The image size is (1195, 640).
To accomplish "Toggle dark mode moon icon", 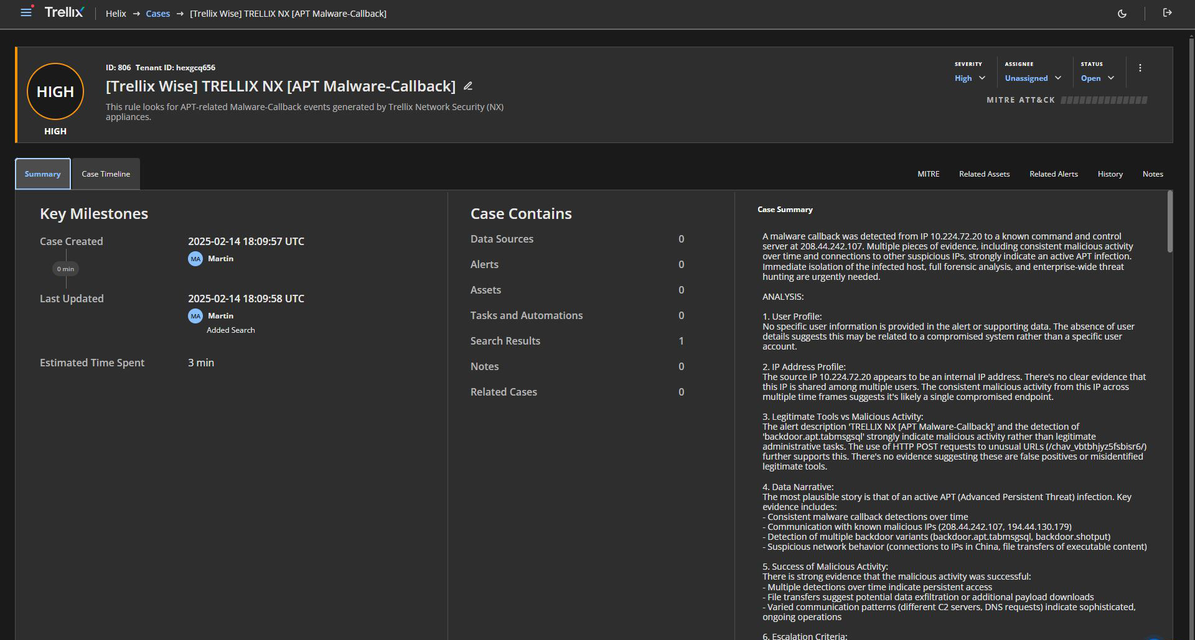I will 1122,14.
